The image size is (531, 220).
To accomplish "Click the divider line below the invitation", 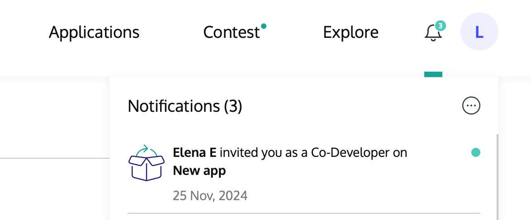I will pos(303,213).
